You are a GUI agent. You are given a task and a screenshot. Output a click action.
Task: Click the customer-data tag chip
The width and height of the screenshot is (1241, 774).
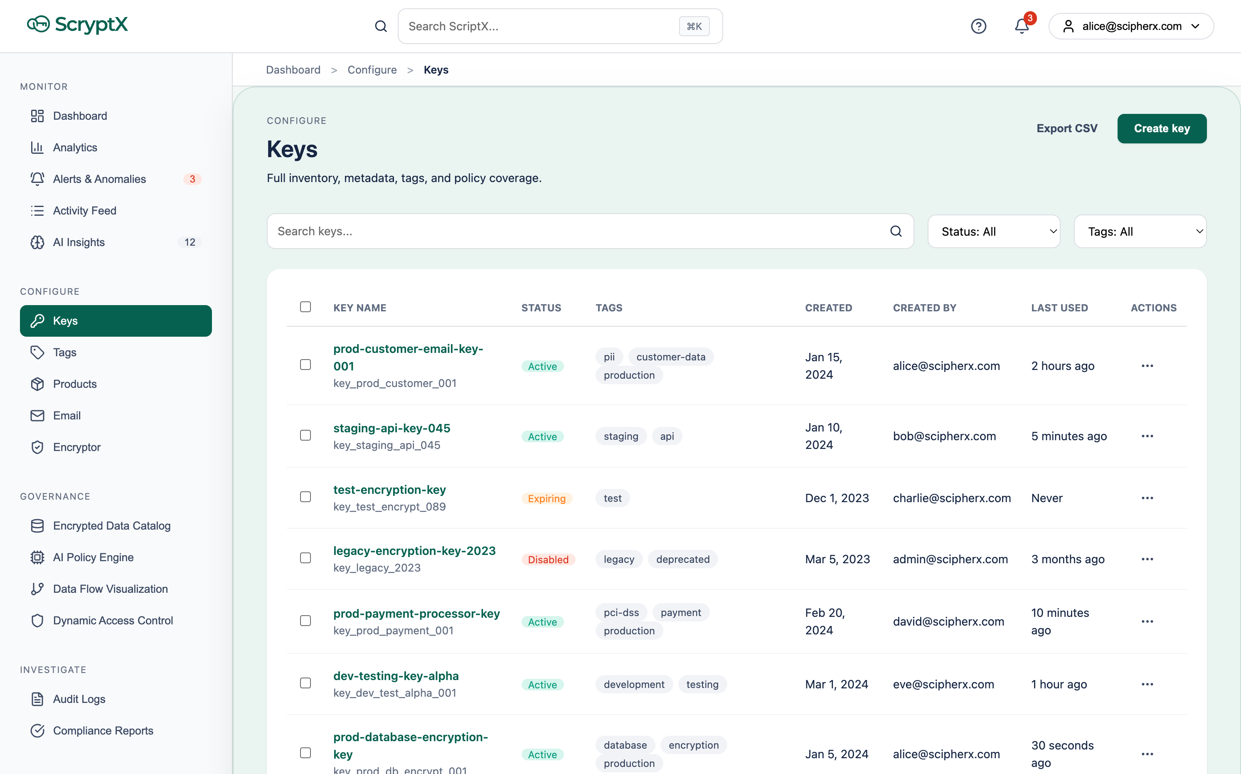tap(671, 357)
